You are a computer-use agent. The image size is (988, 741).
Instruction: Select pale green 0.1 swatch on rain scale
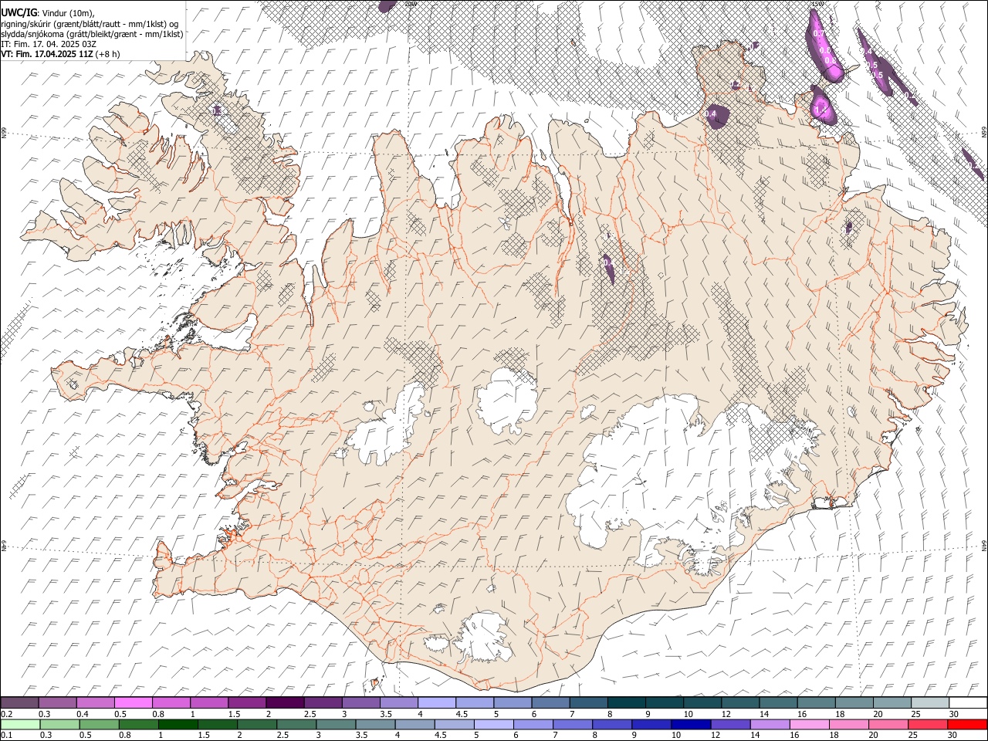20,725
